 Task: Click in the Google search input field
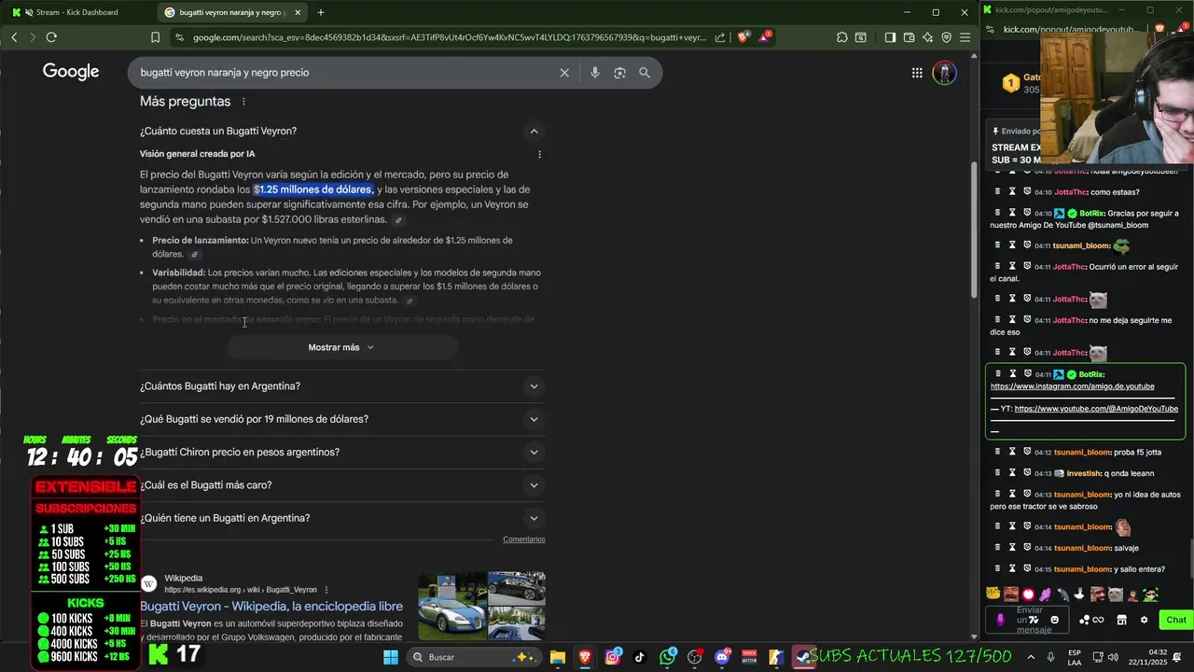345,72
